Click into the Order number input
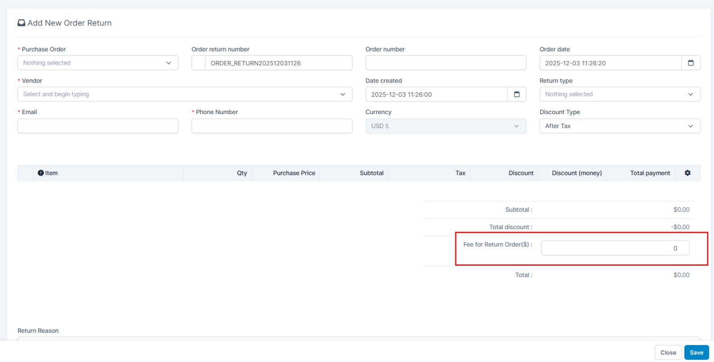 (x=445, y=63)
